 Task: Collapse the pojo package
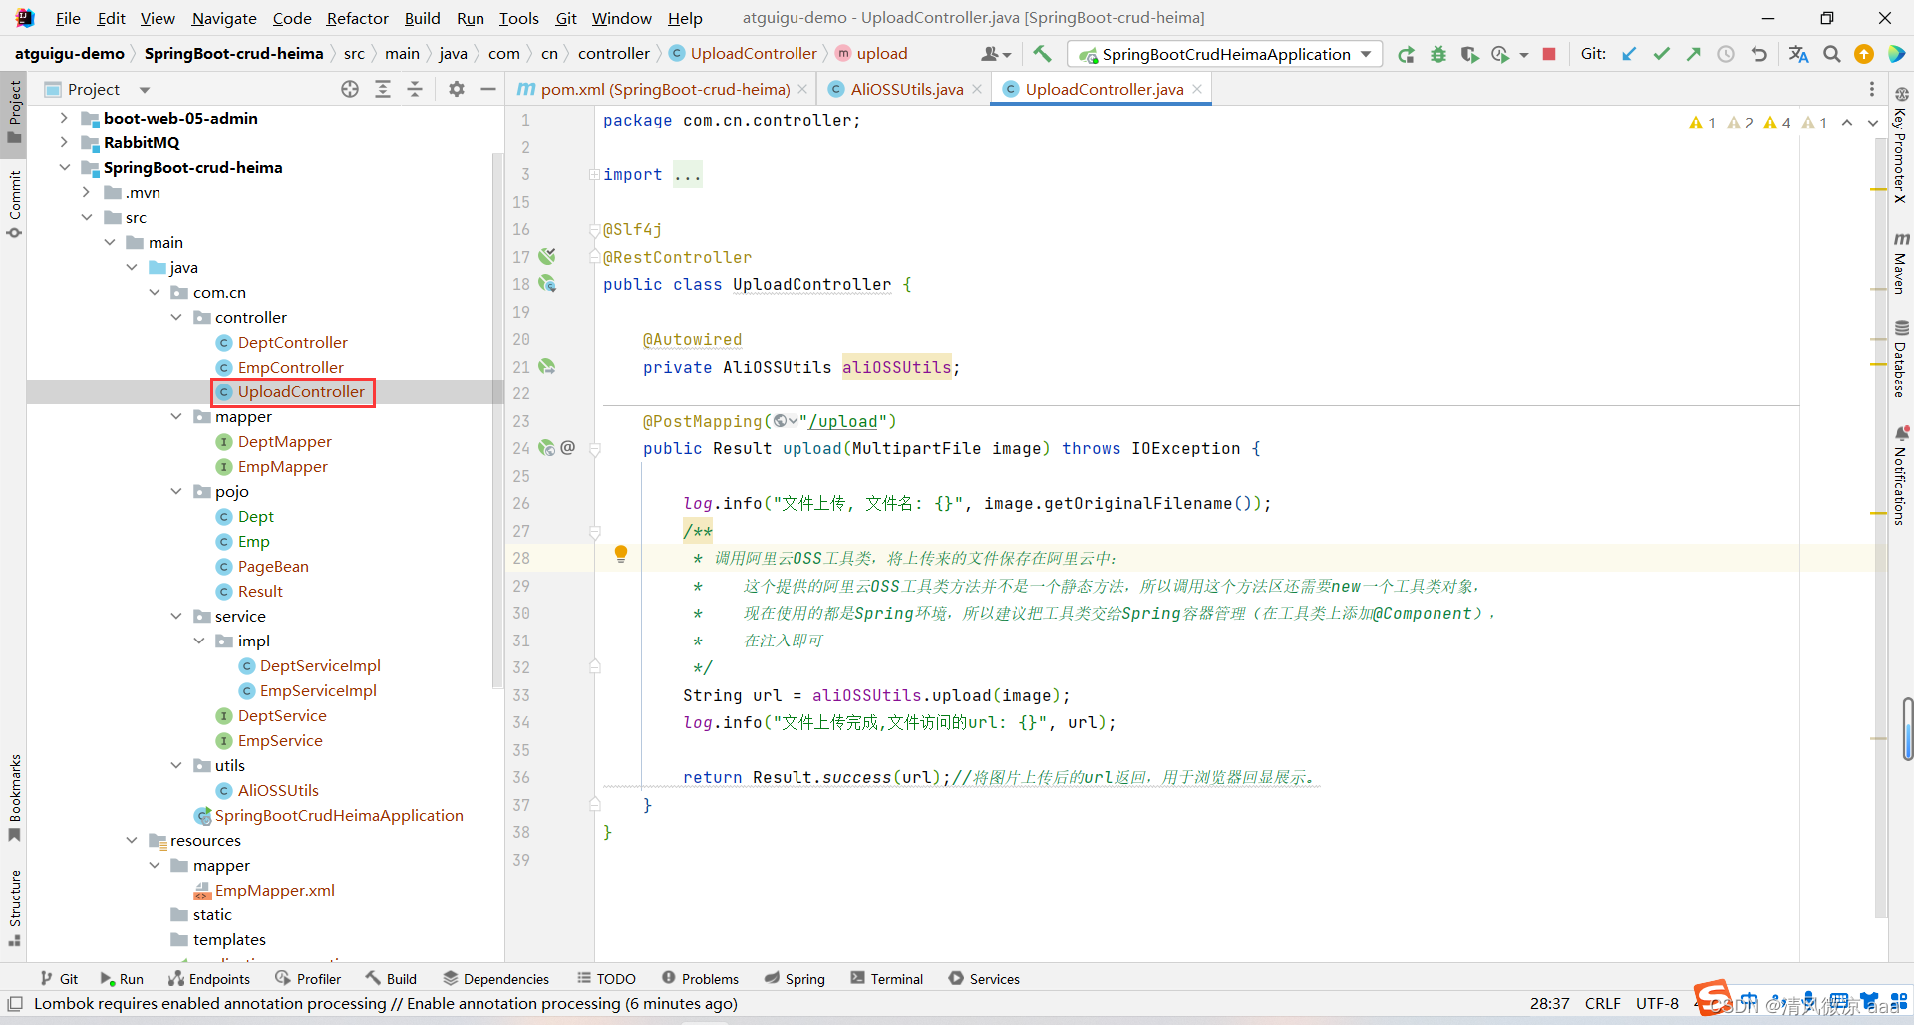tap(176, 491)
